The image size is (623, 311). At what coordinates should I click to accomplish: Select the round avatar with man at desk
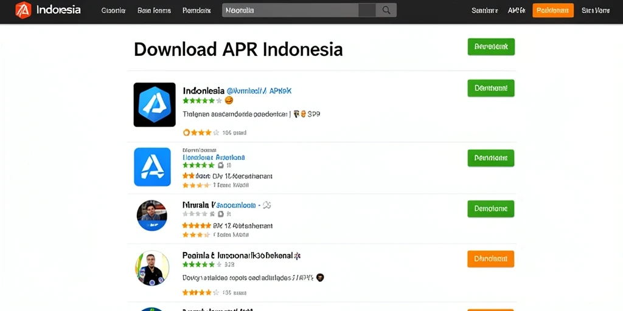(151, 216)
